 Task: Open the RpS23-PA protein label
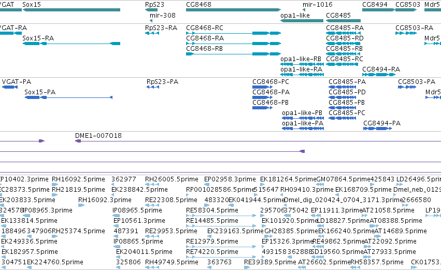[x=162, y=82]
